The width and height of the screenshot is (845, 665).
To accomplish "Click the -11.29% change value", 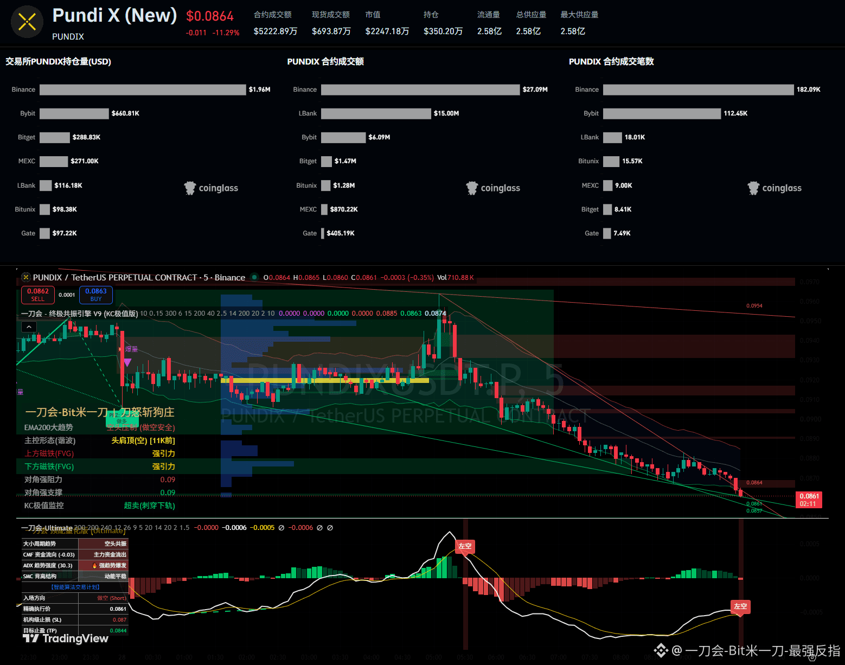I will tap(226, 33).
